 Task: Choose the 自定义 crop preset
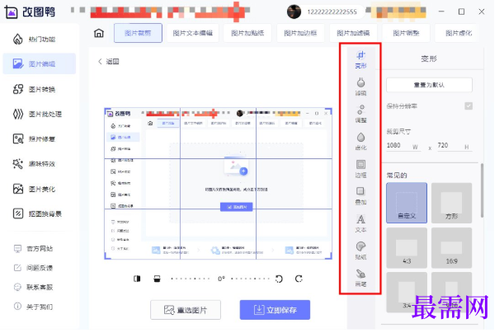point(407,203)
